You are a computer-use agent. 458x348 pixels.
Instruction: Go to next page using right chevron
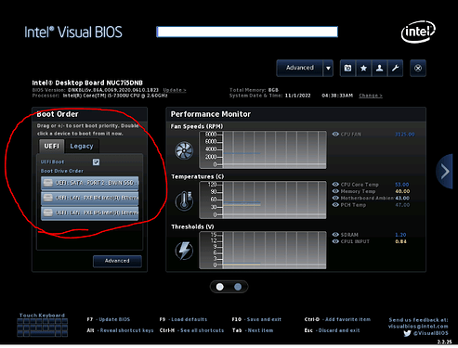pyautogui.click(x=445, y=171)
